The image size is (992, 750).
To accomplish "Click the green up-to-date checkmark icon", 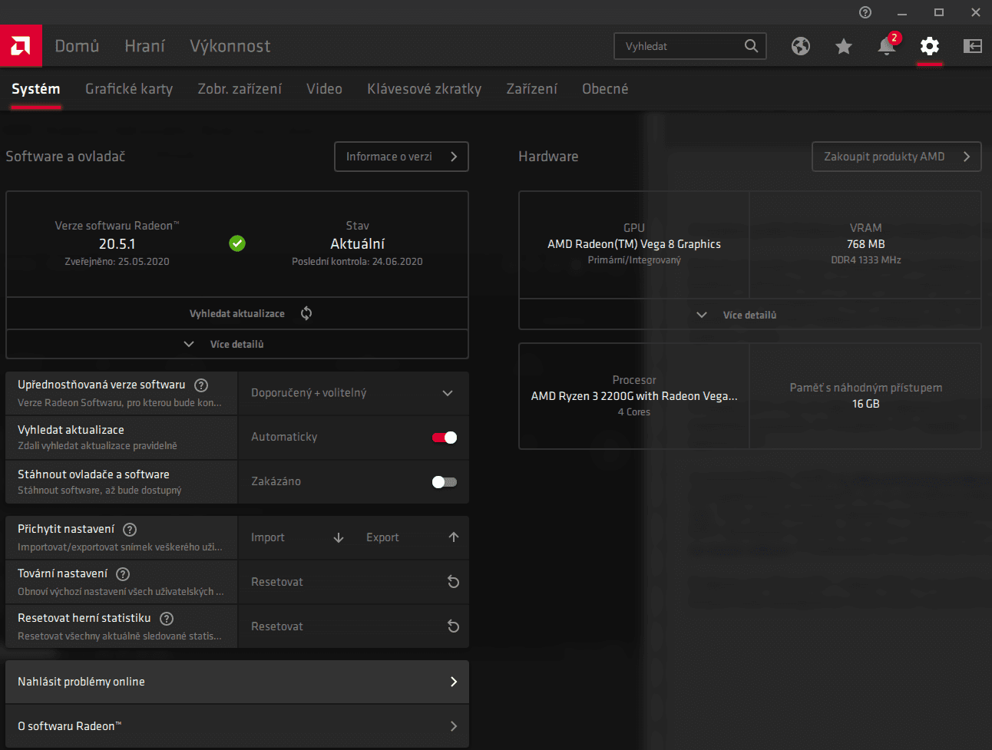I will click(237, 243).
